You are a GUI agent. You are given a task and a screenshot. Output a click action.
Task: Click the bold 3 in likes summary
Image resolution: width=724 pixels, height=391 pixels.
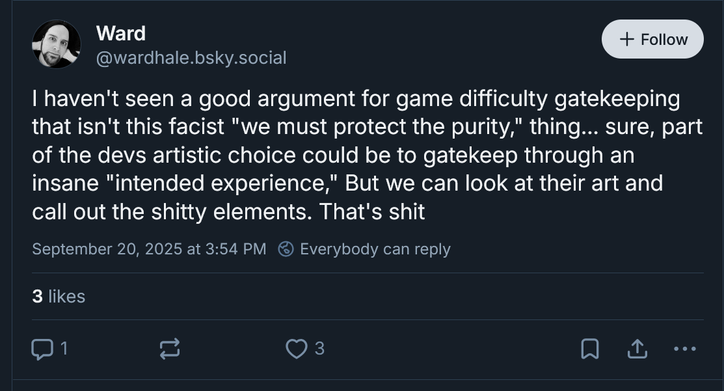coord(37,297)
